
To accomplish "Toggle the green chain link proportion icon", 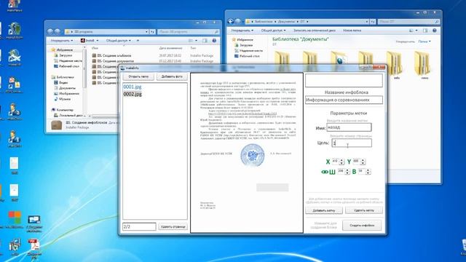I will pos(325,172).
